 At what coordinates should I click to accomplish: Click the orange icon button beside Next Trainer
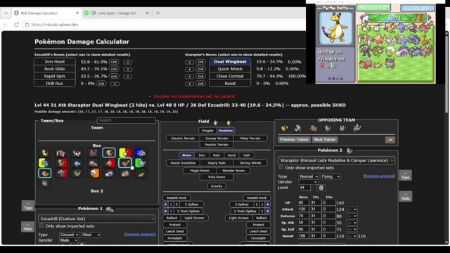(x=390, y=140)
